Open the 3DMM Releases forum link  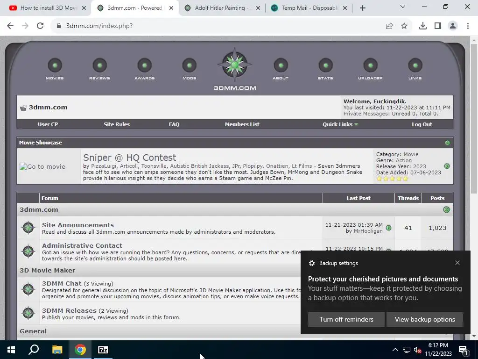coord(69,310)
